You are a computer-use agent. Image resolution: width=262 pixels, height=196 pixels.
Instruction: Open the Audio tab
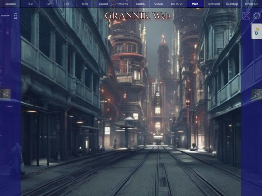[x=140, y=4]
